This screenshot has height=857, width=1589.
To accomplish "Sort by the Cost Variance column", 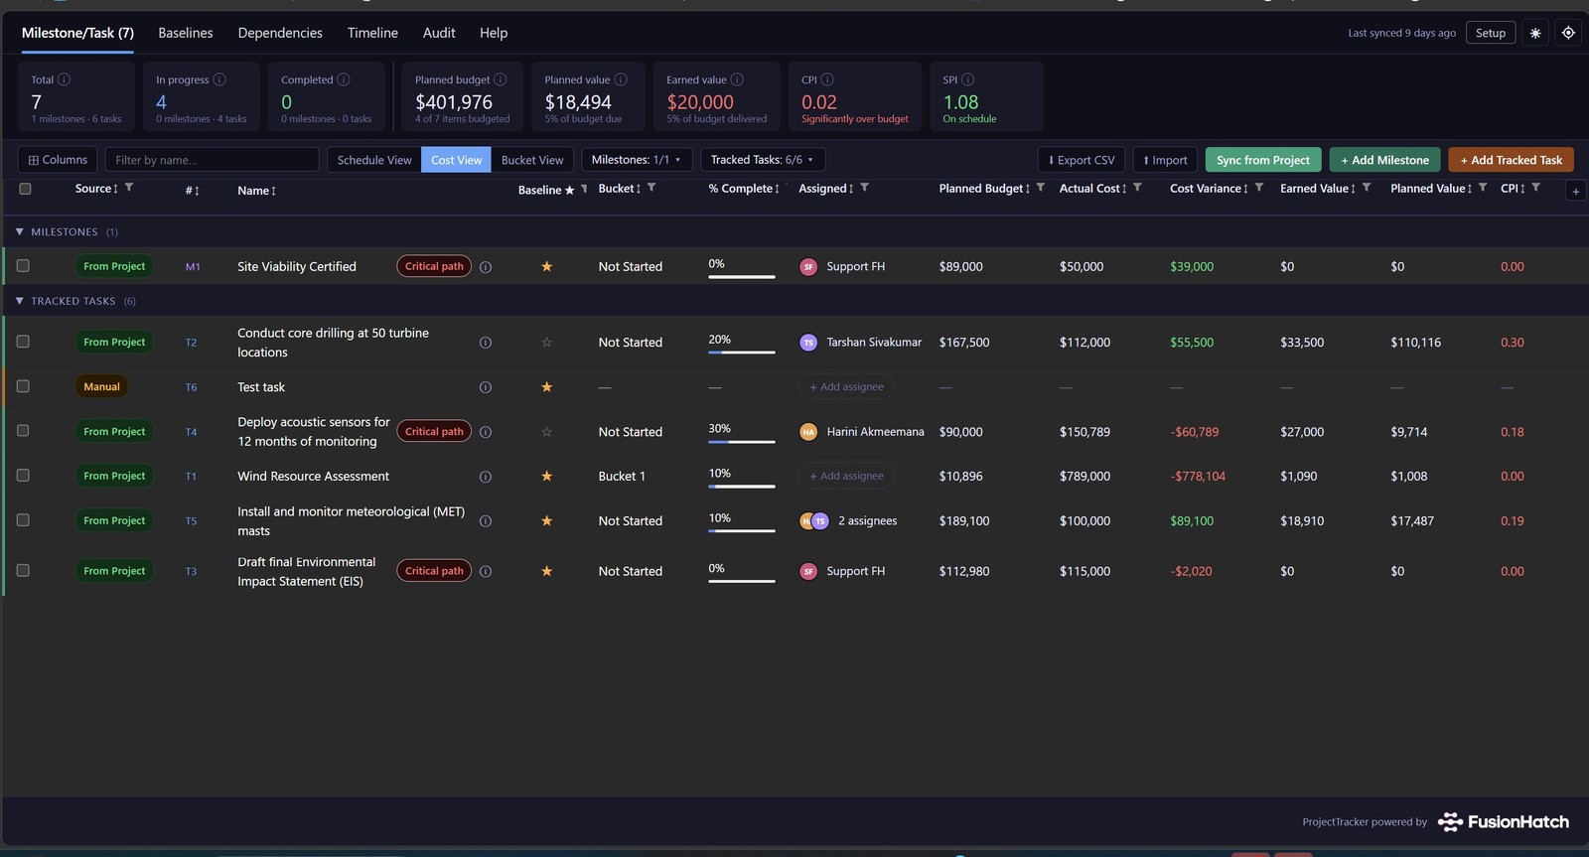I will [1209, 189].
